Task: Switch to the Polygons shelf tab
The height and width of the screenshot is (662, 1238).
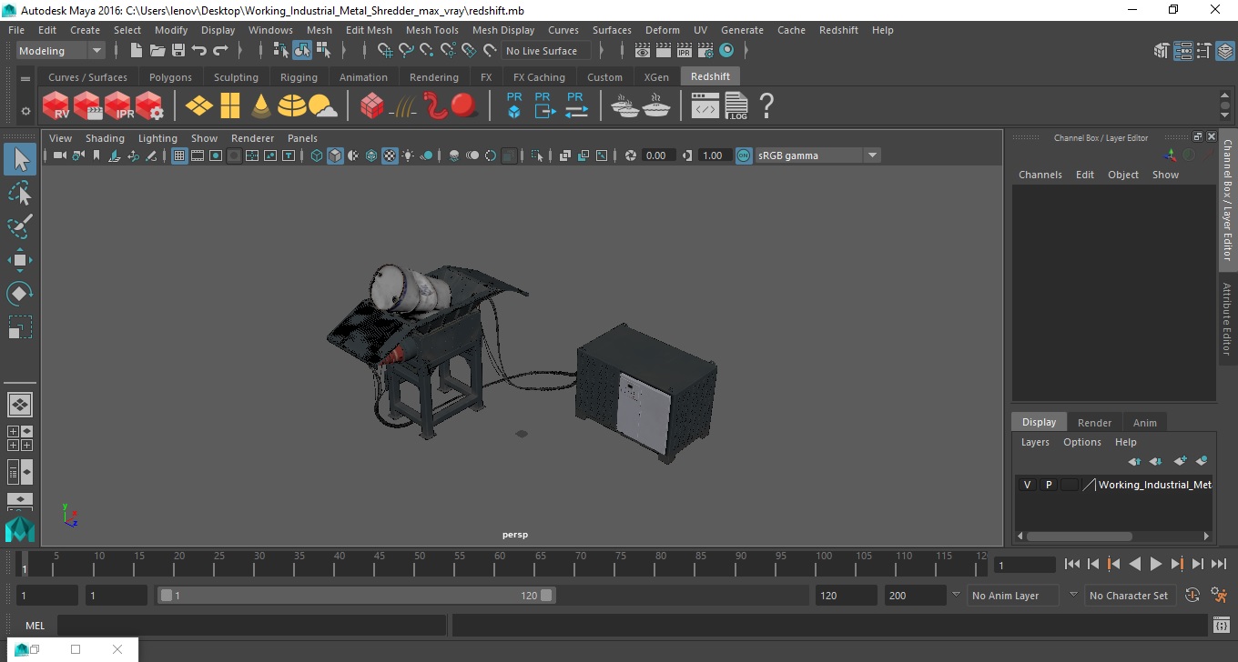Action: [x=170, y=77]
